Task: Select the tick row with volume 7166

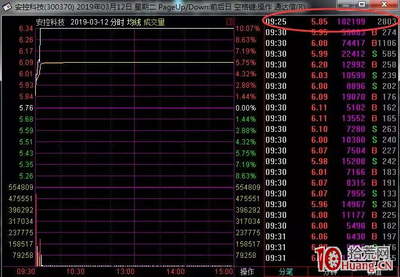Action: pyautogui.click(x=331, y=172)
